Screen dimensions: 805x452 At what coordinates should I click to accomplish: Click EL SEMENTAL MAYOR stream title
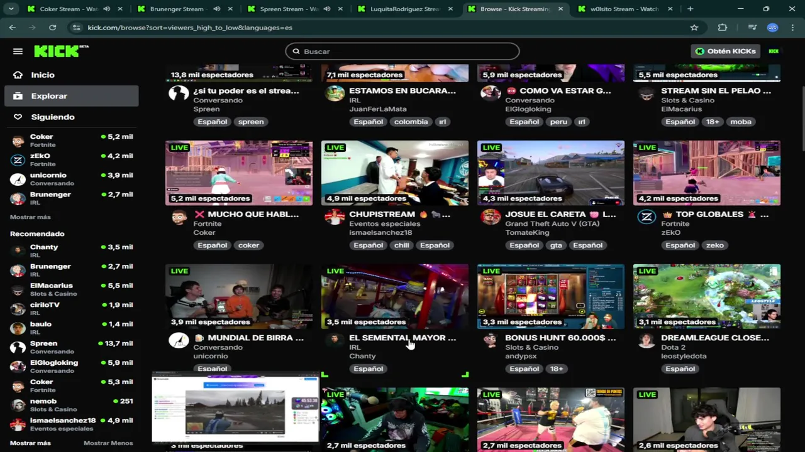click(402, 338)
